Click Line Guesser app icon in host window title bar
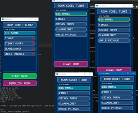 point(3,19)
